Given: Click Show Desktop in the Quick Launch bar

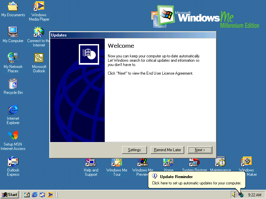Looking at the screenshot, I should pyautogui.click(x=27, y=195).
